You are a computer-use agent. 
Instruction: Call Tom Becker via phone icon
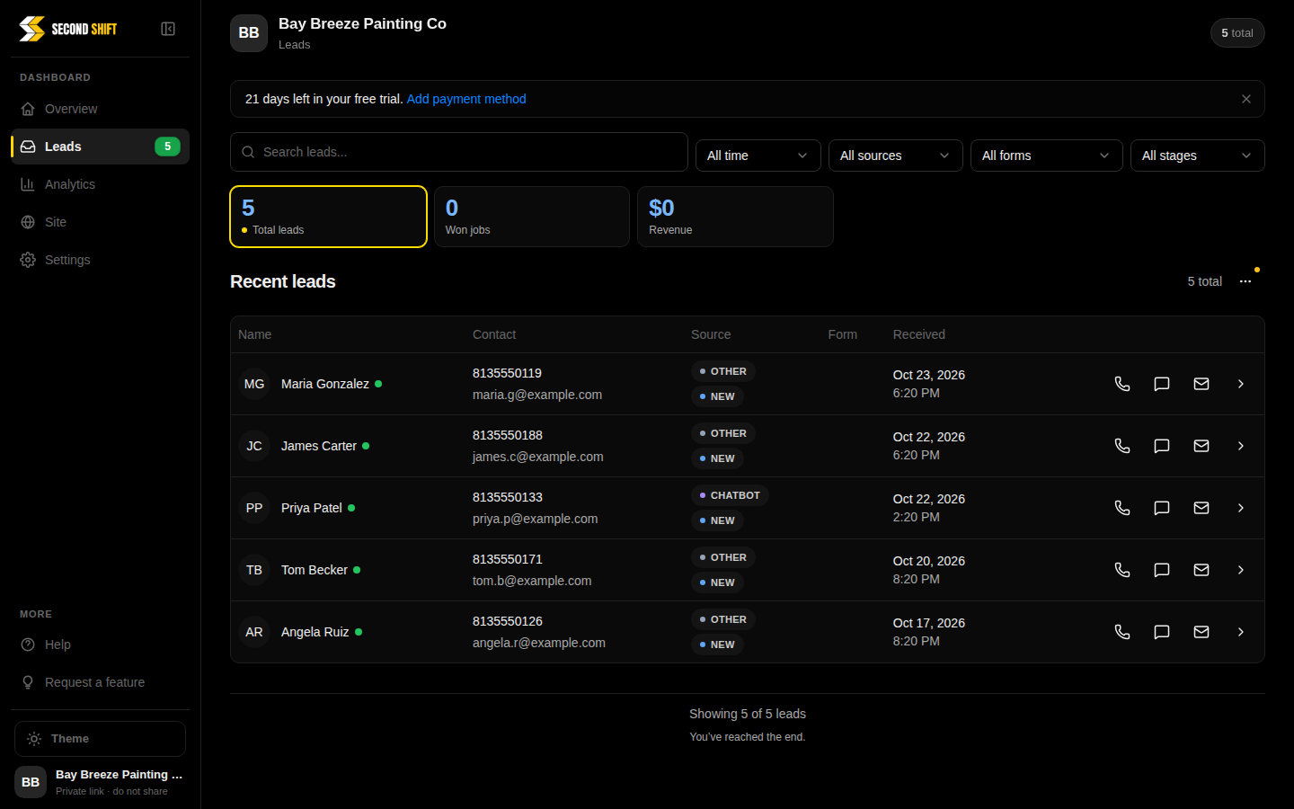(1122, 570)
